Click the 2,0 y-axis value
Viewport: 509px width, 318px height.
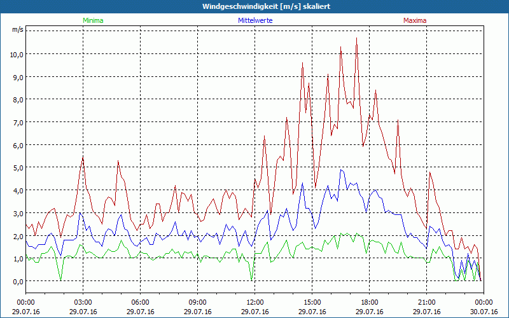(18, 236)
